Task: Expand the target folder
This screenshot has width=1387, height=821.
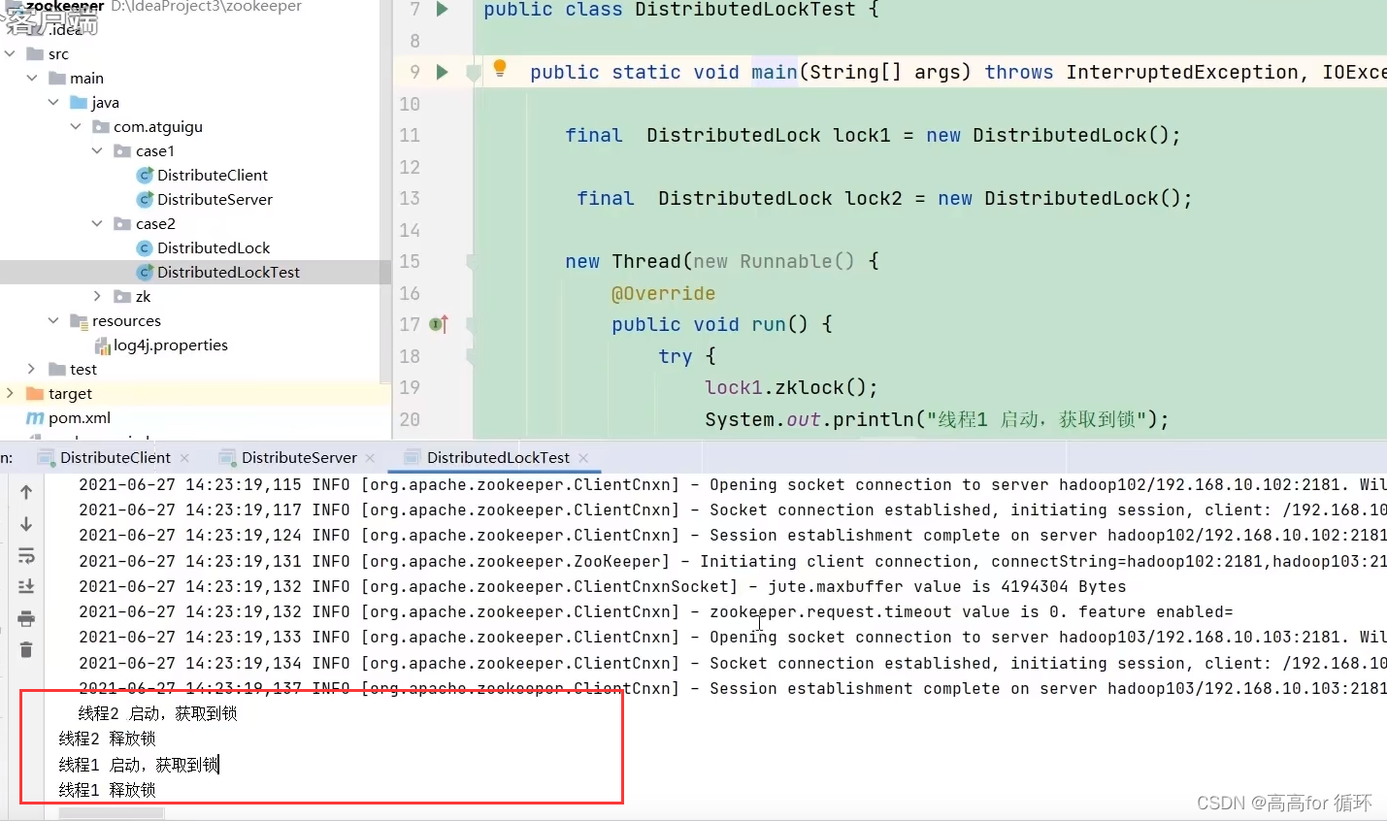Action: [x=10, y=393]
